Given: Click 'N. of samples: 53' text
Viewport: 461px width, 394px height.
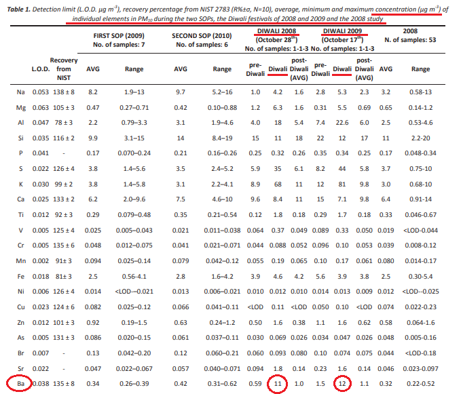Looking at the screenshot, I should pos(410,40).
